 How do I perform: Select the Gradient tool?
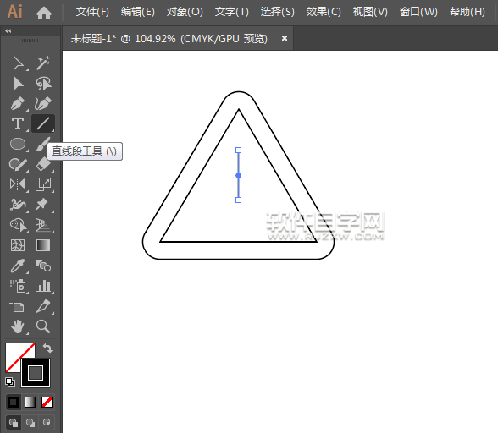[43, 245]
